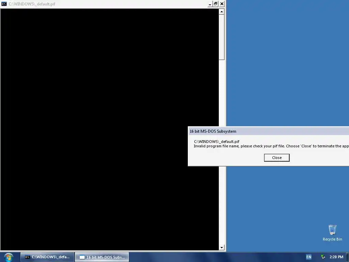Open the Recycle Bin desktop icon
This screenshot has height=262, width=349.
point(332,233)
